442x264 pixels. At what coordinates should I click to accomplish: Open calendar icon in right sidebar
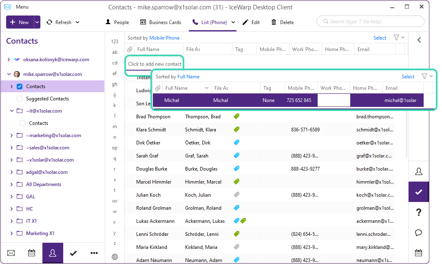(x=419, y=253)
